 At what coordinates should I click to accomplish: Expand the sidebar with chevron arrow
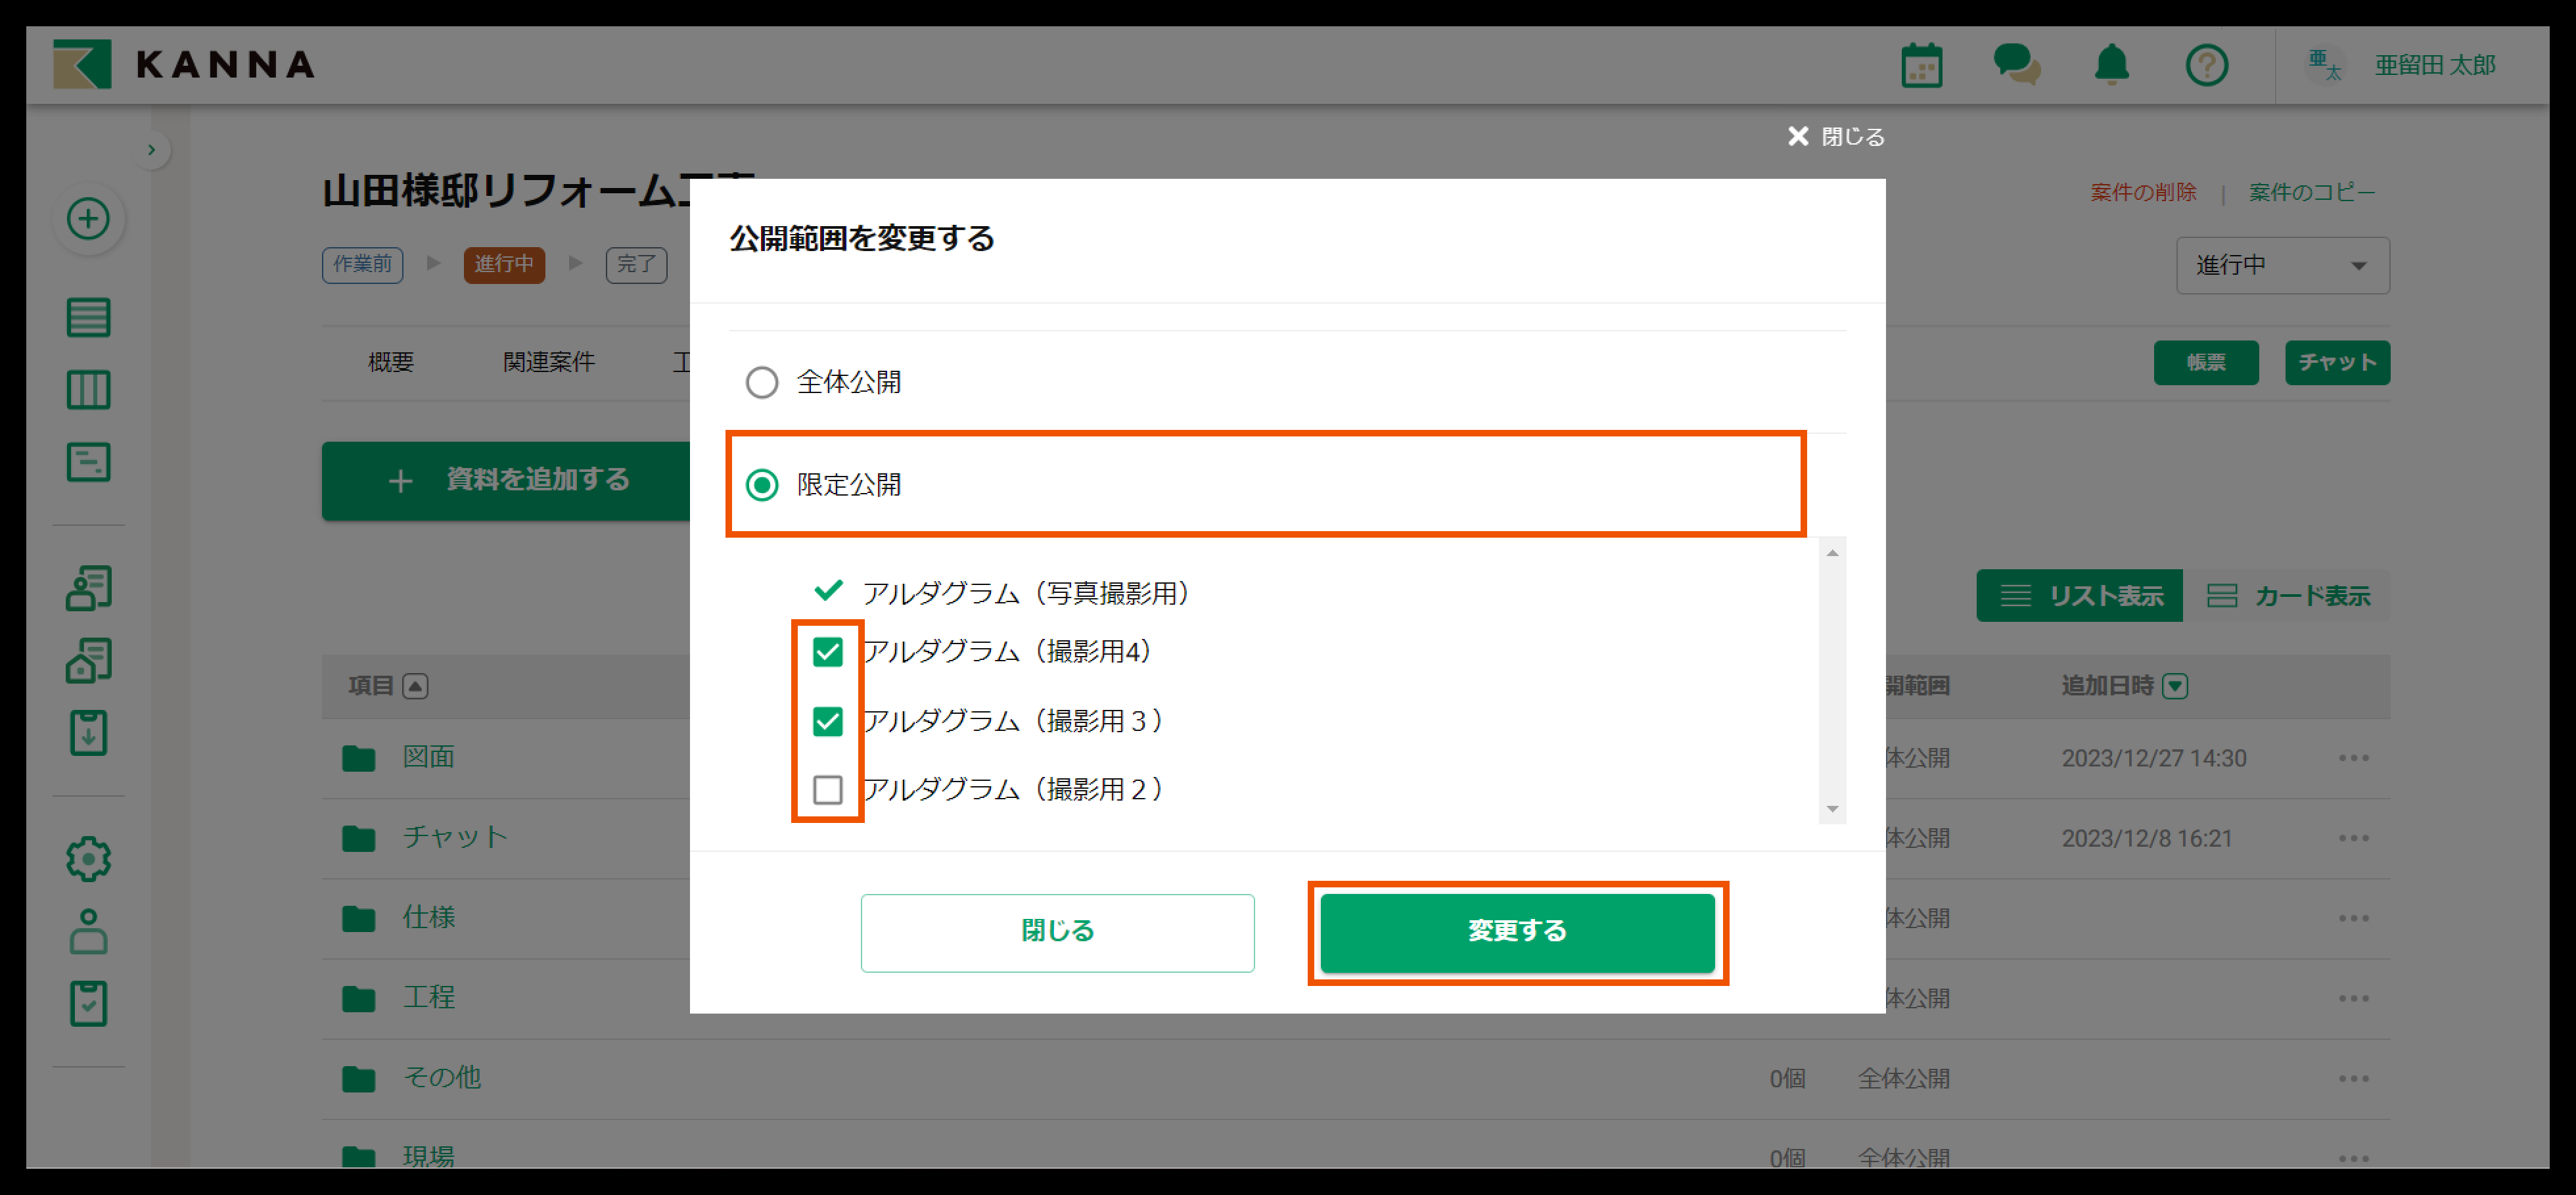(x=151, y=150)
